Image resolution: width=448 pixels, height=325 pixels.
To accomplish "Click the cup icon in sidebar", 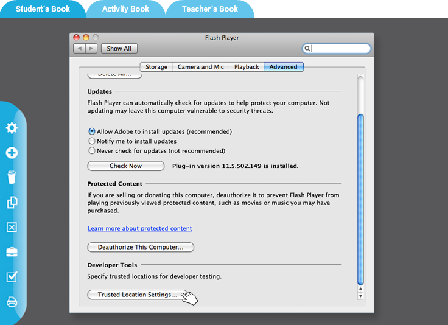I will click(12, 177).
